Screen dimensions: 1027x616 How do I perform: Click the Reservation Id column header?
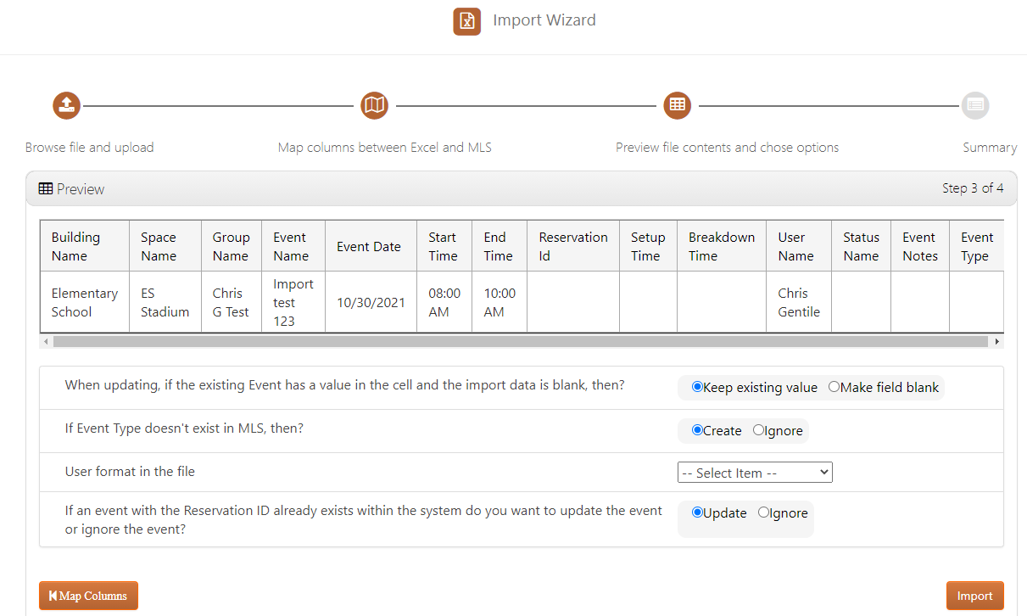click(573, 246)
